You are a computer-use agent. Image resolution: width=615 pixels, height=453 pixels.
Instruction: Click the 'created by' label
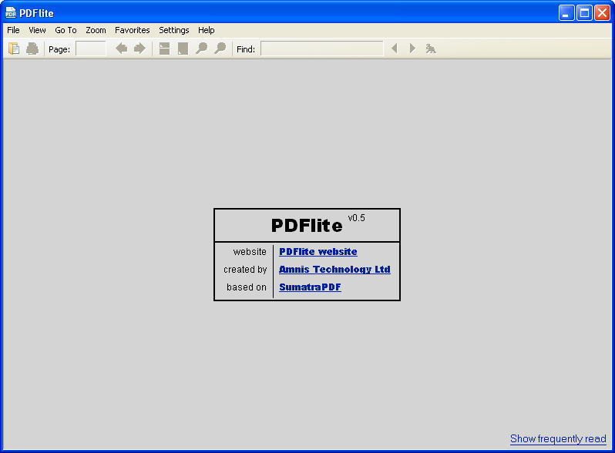[x=245, y=270]
